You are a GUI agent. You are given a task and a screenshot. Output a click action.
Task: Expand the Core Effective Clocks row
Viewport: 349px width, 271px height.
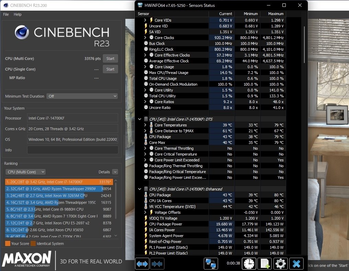pos(145,55)
